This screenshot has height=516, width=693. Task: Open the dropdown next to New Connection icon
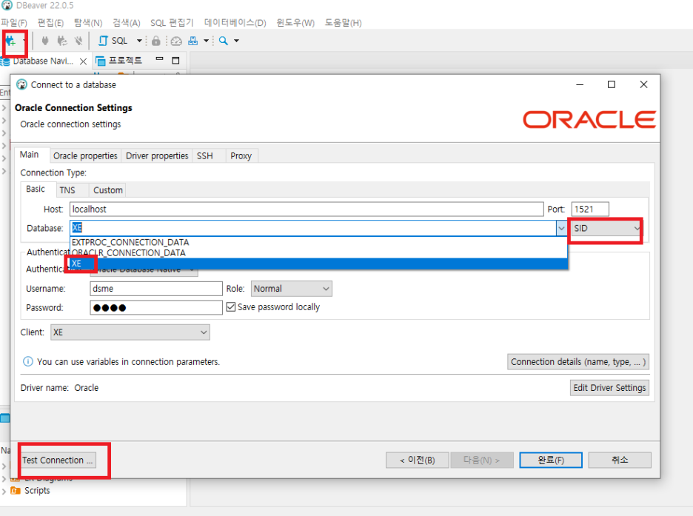24,41
